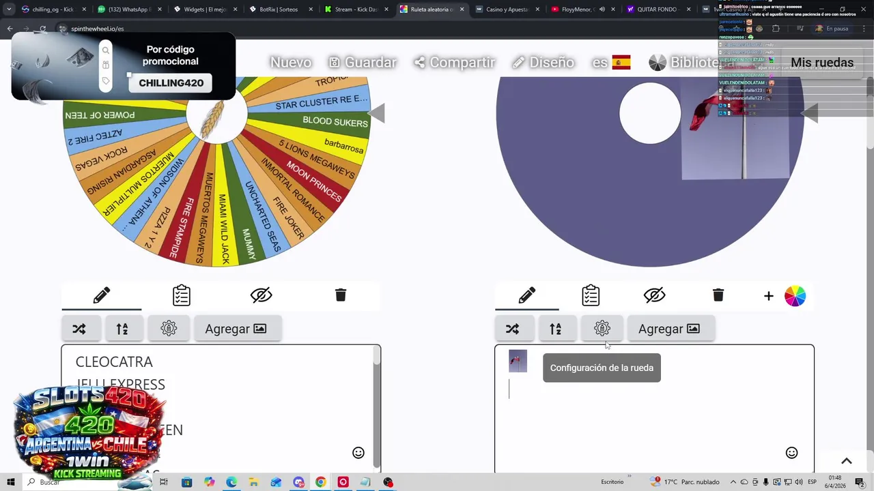The image size is (874, 491).
Task: Expand hidden system tray icons chevron
Action: coord(733,482)
